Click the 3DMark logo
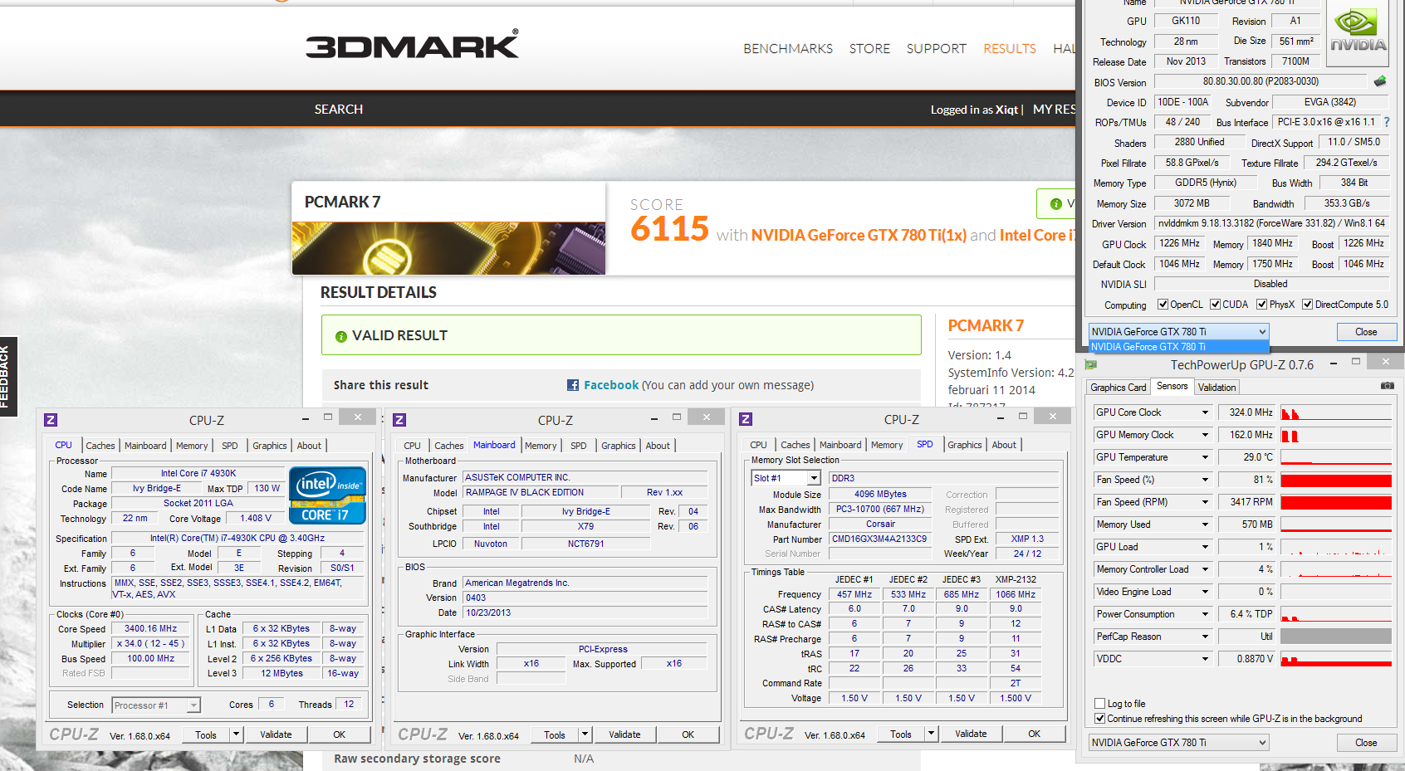Image resolution: width=1405 pixels, height=771 pixels. coord(412,44)
